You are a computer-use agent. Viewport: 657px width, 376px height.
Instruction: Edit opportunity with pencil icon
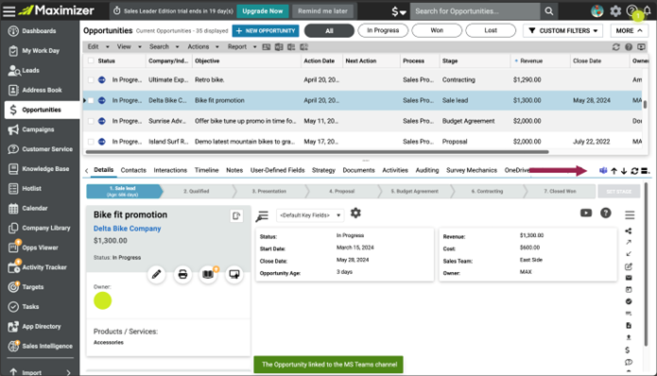tap(156, 274)
